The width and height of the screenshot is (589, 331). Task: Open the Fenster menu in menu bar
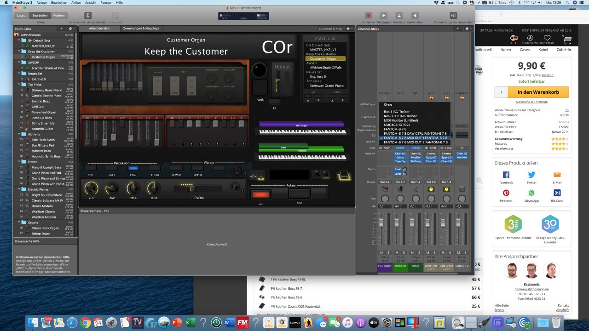click(x=105, y=2)
